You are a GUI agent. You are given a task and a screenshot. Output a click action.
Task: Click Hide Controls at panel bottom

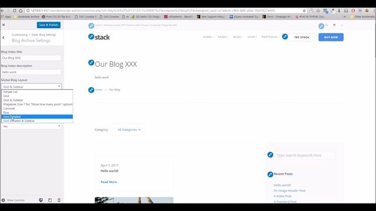pos(13,200)
